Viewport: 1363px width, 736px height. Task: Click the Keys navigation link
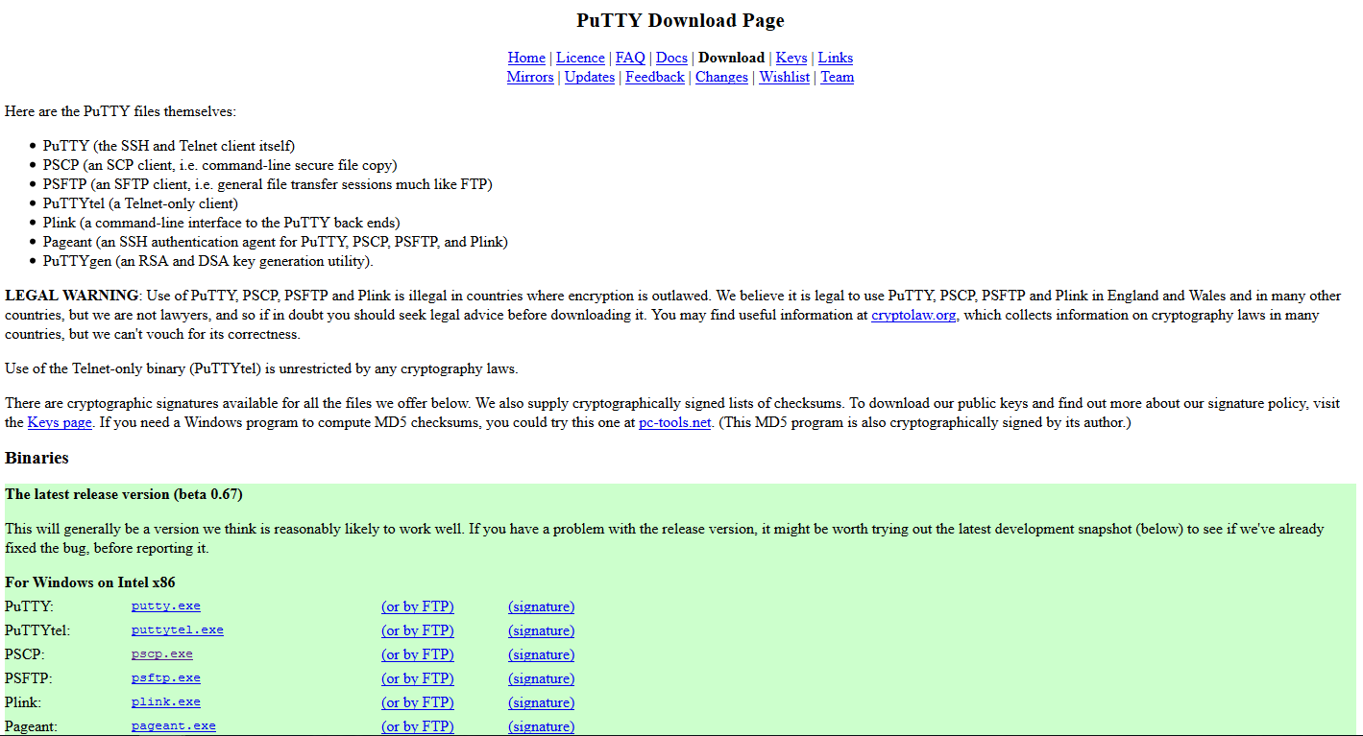[791, 58]
